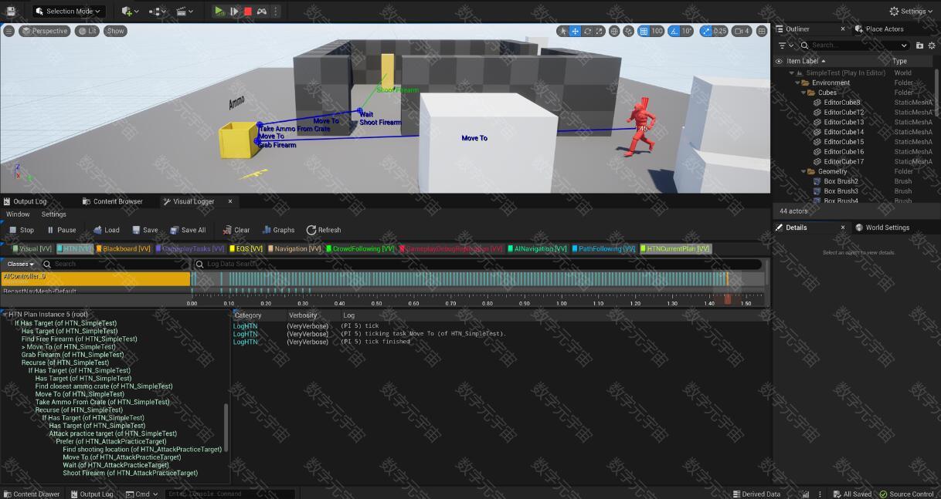Open the Window menu in Visual Logger
941x499 pixels.
pos(18,214)
